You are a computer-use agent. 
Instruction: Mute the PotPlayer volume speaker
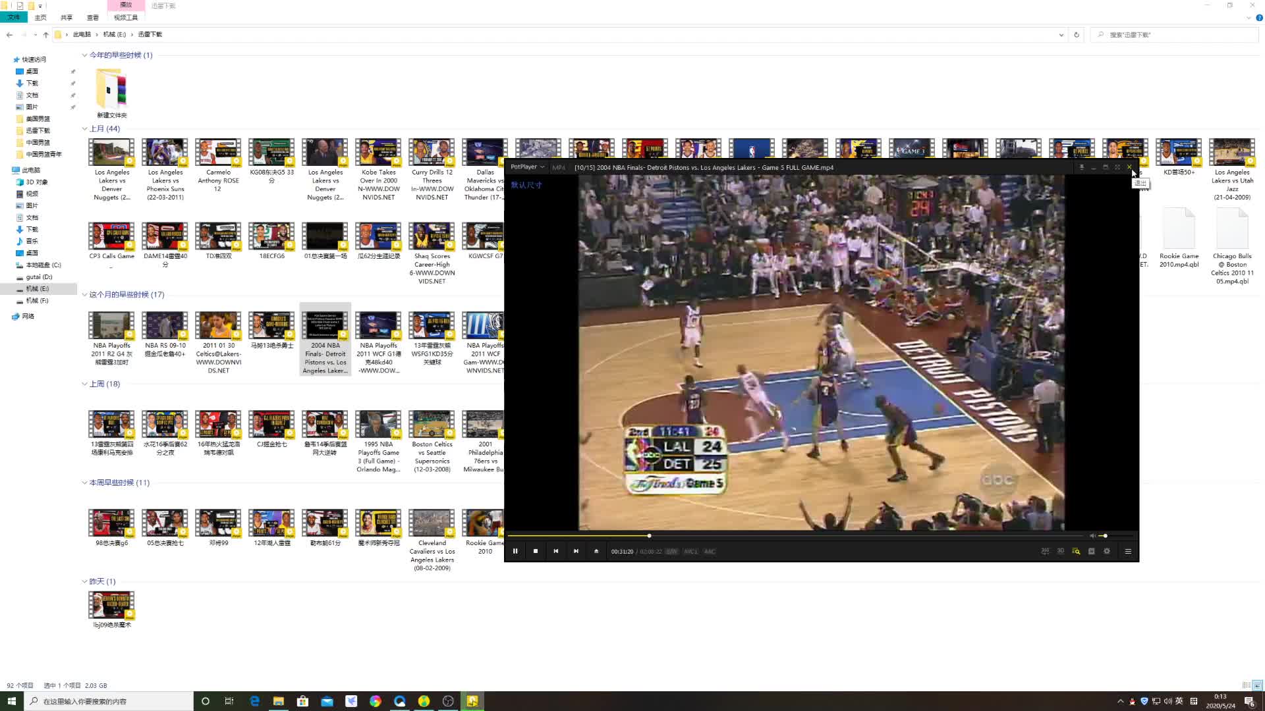pos(1092,536)
